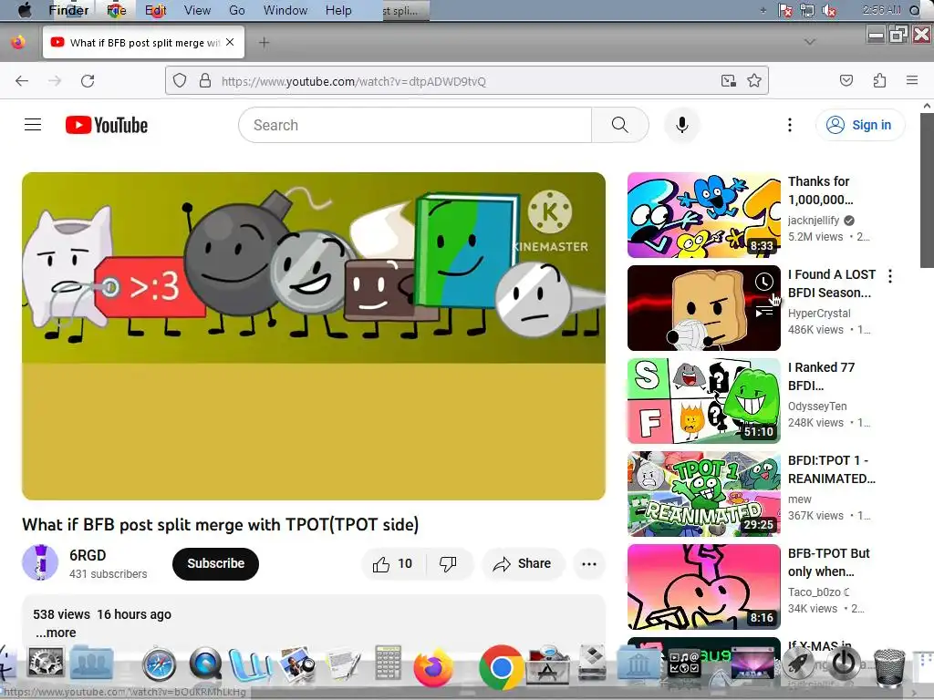Subscribe to the 6RGD channel
The width and height of the screenshot is (934, 700).
(215, 563)
